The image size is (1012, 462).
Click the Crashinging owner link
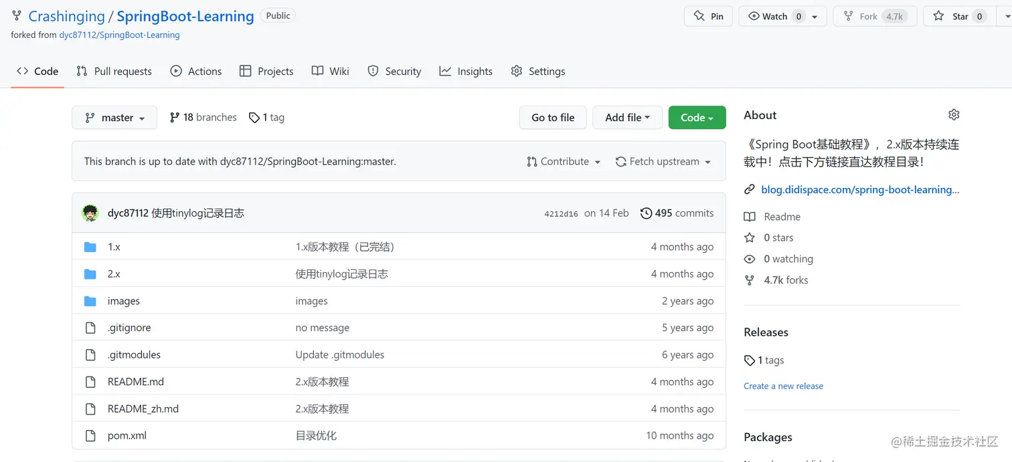tap(66, 17)
